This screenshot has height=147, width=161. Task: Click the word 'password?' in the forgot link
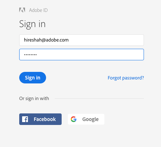[x=133, y=78]
